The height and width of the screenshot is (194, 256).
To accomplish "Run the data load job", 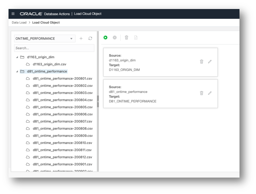I will (x=105, y=37).
